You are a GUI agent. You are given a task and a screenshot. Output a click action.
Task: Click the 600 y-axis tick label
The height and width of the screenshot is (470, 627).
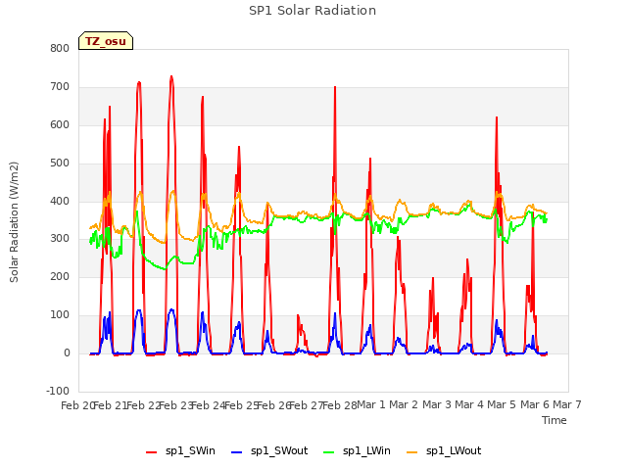coord(60,124)
